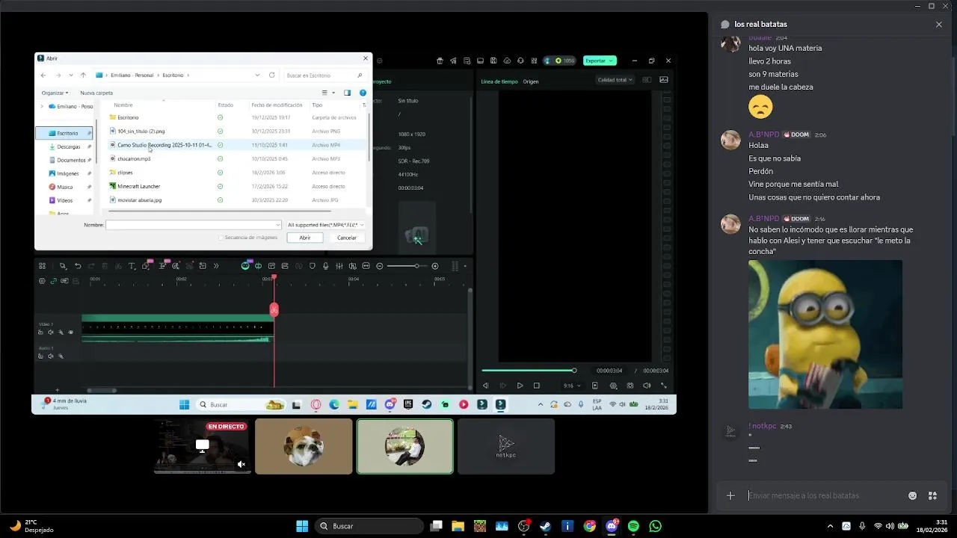
Task: Switch to the Origen tab in the preview
Action: [x=531, y=81]
